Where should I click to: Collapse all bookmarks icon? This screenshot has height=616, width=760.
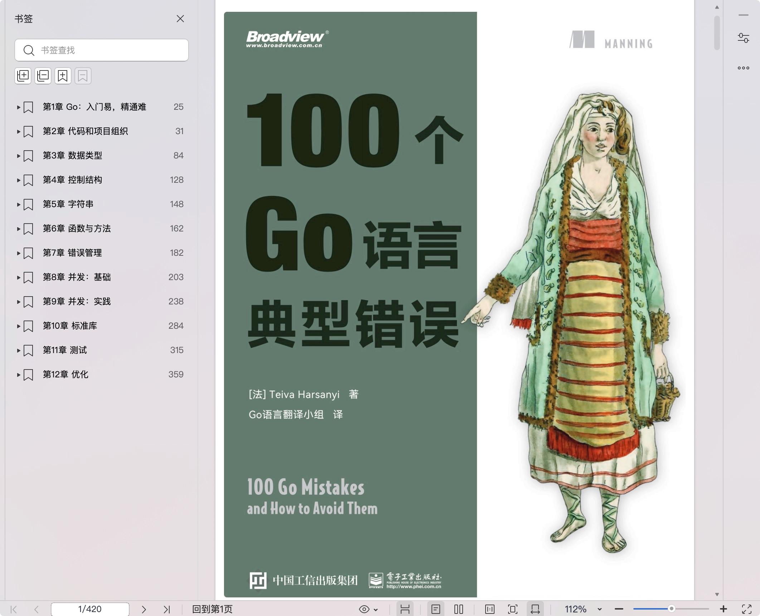point(43,76)
